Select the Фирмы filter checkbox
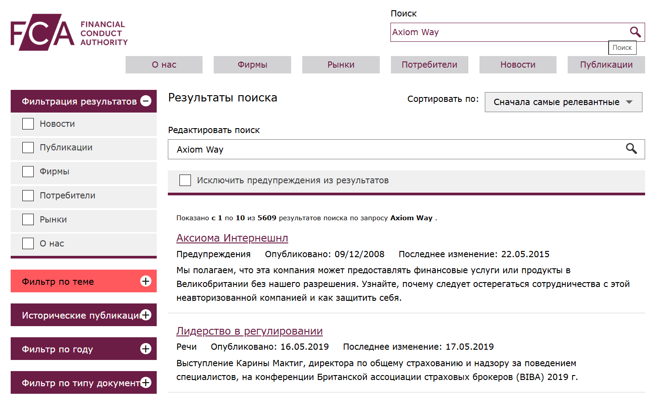Screen dimensions: 650x396 [x=28, y=171]
